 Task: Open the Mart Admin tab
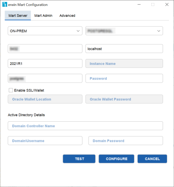(x=43, y=16)
